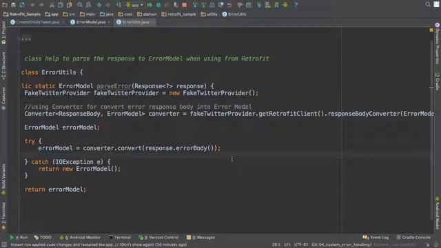
Task: Click the Paste clipboard icon
Action: point(69,5)
